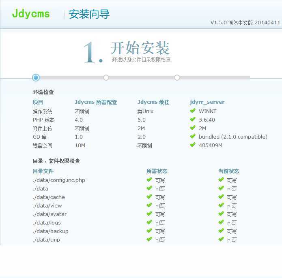
Task: Click 所需状态 checkmark for ./data/logs
Action: 149,222
